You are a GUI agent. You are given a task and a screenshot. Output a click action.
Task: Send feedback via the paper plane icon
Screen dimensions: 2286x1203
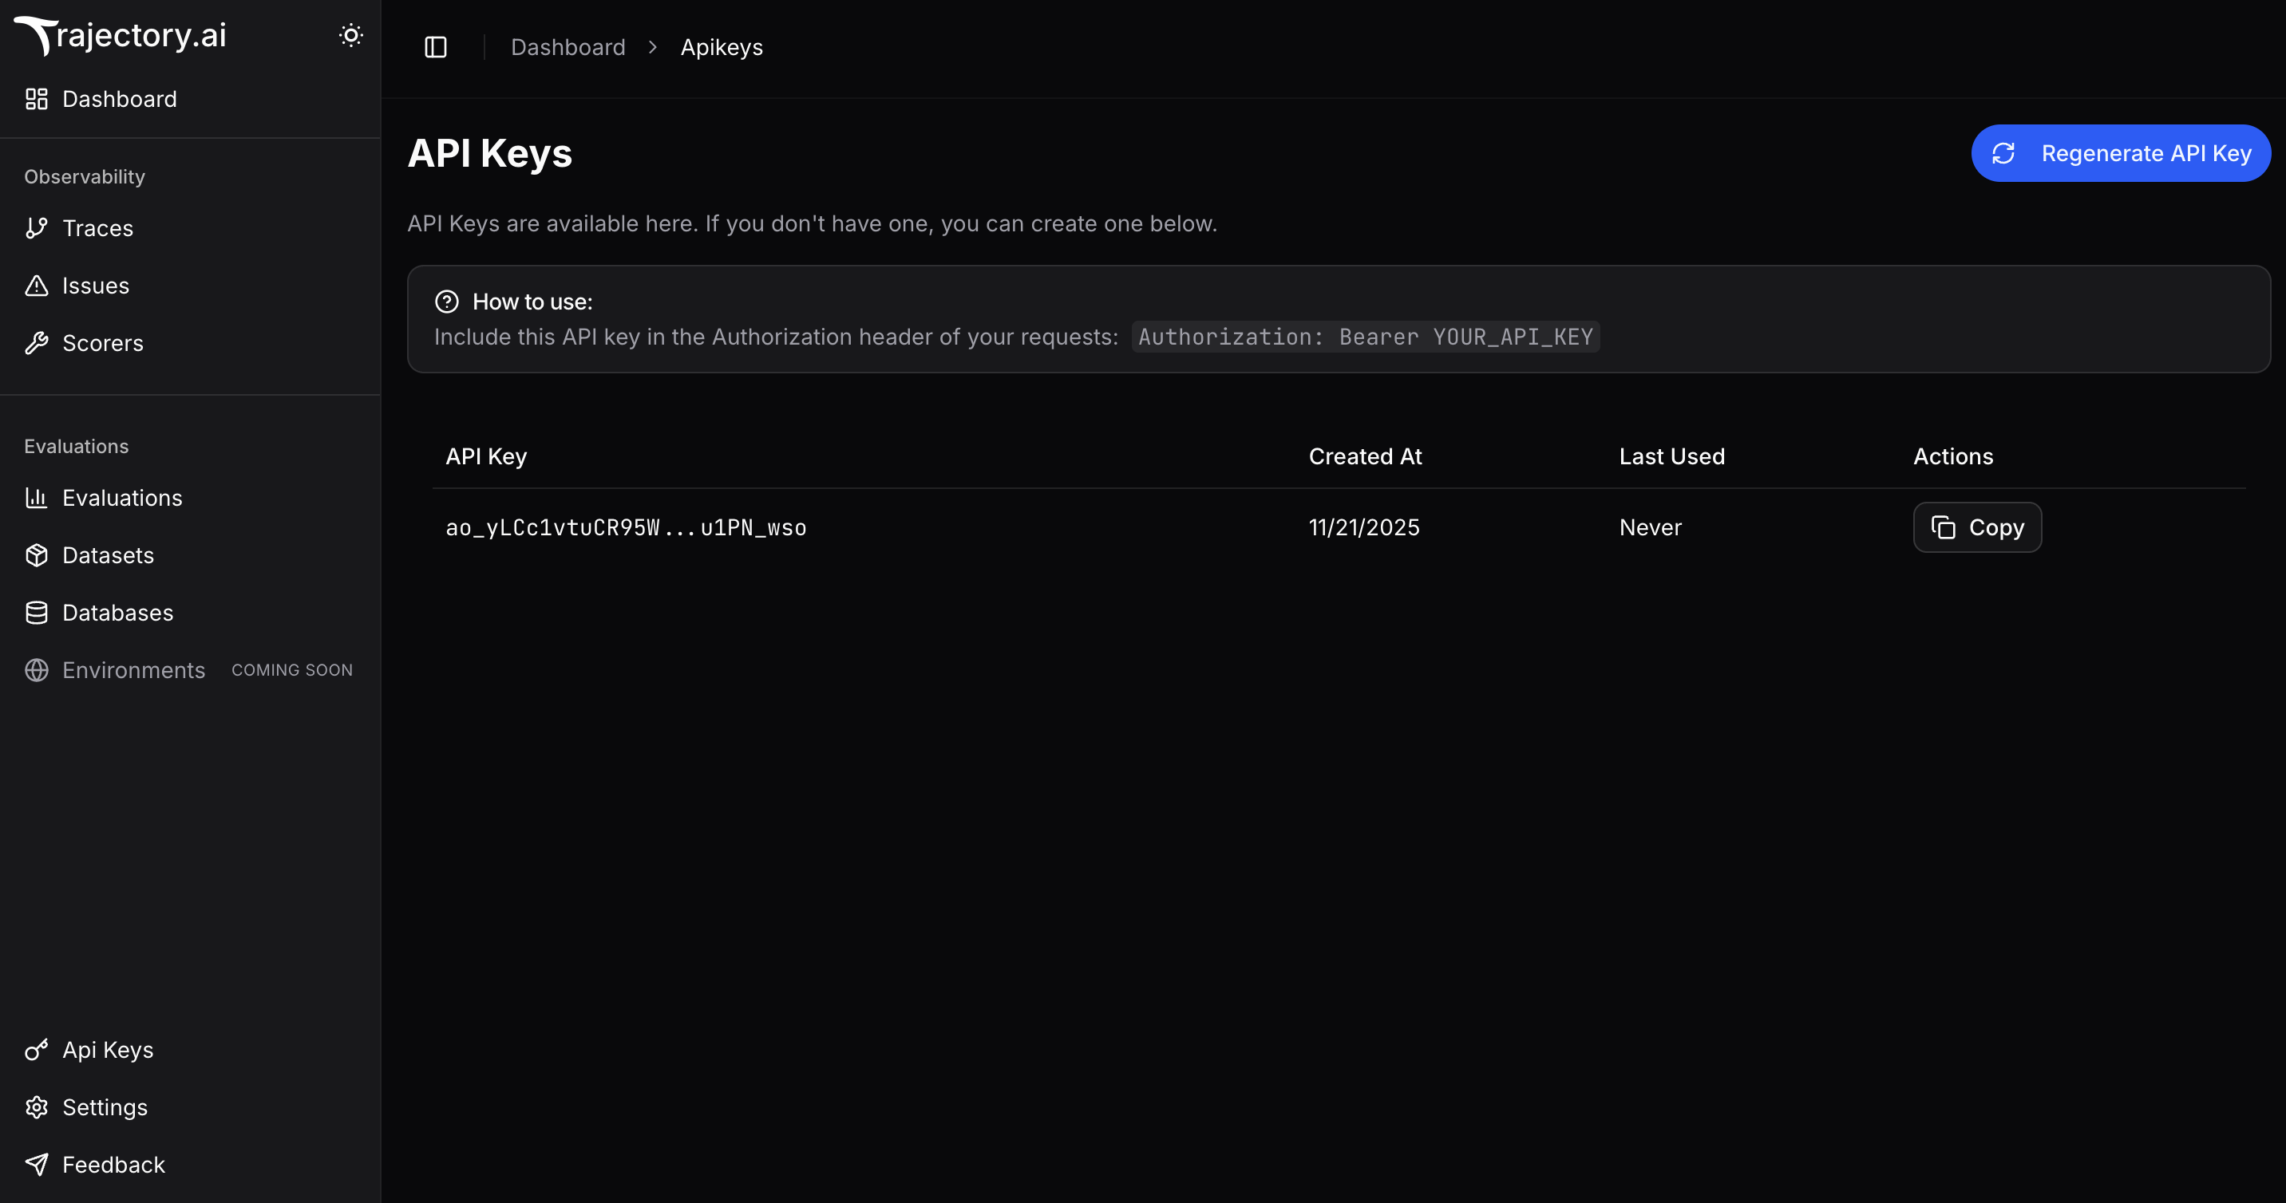click(x=37, y=1164)
